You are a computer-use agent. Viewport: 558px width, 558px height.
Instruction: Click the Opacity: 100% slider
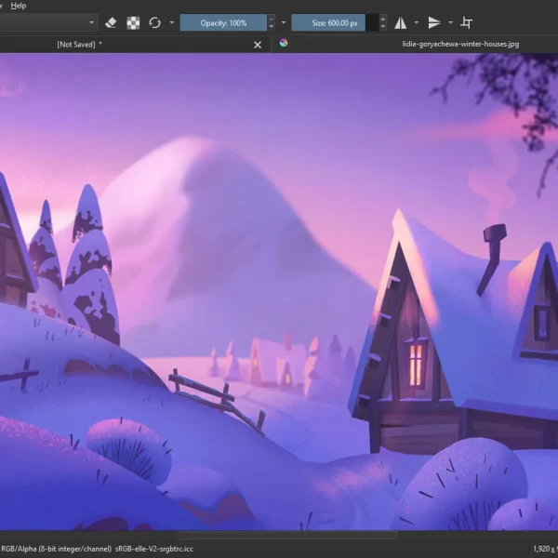(222, 22)
